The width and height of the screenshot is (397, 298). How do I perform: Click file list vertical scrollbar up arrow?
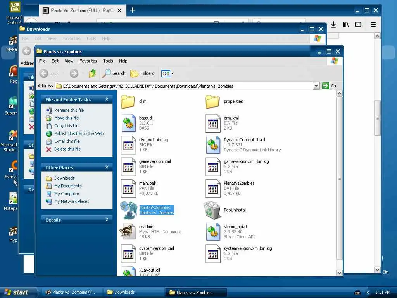click(x=339, y=94)
